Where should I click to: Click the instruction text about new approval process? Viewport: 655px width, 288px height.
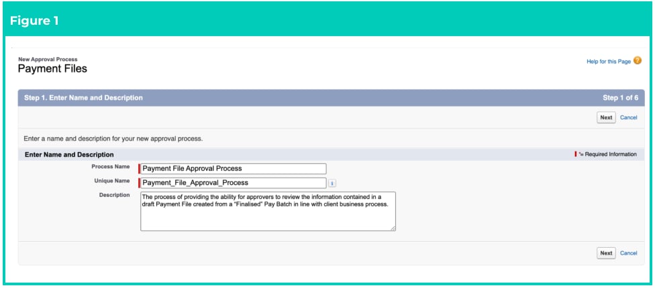[x=113, y=139]
